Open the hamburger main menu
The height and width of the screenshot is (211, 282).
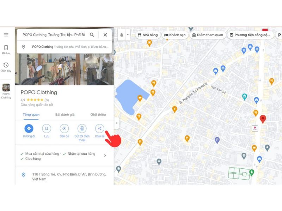6,35
